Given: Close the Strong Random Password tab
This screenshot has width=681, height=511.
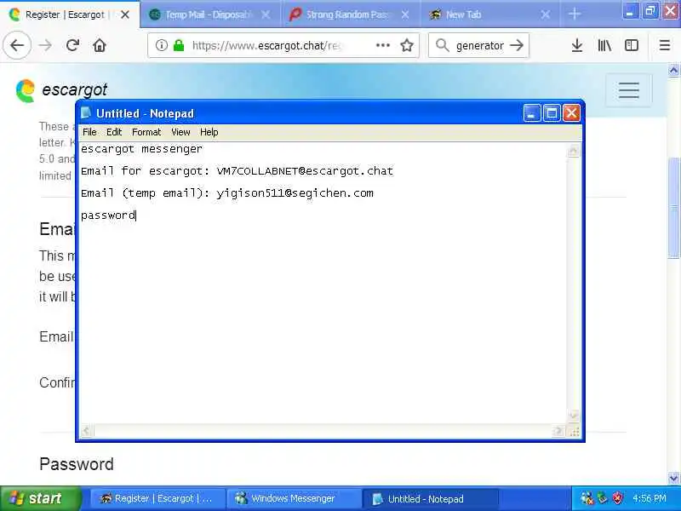Looking at the screenshot, I should pos(405,14).
